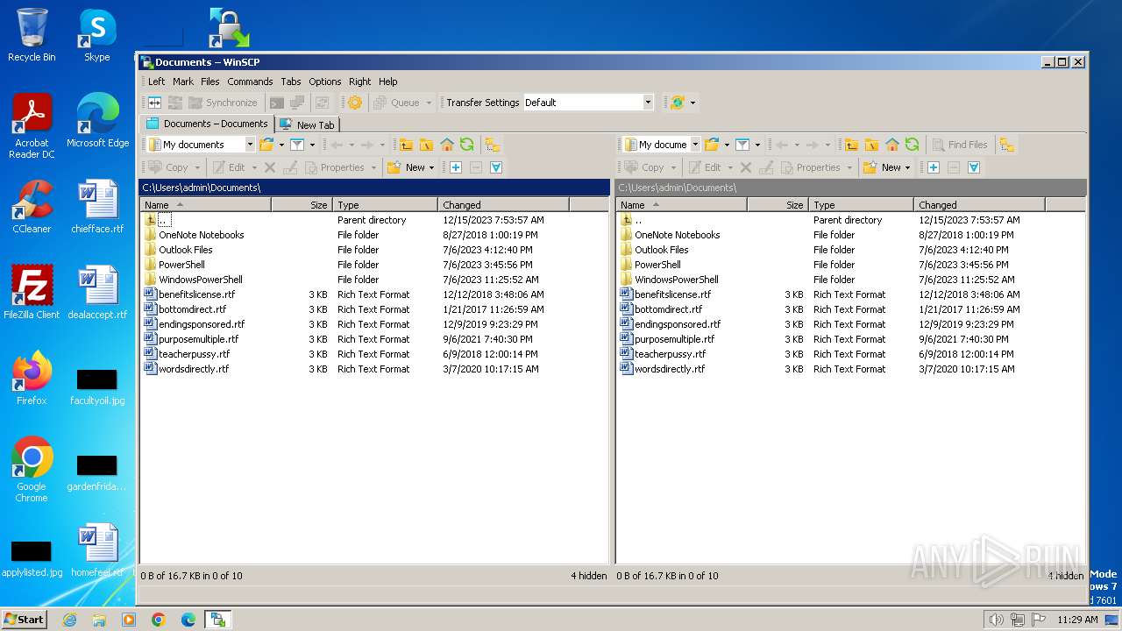Select purposemultiple.rtf in right panel

(x=674, y=339)
